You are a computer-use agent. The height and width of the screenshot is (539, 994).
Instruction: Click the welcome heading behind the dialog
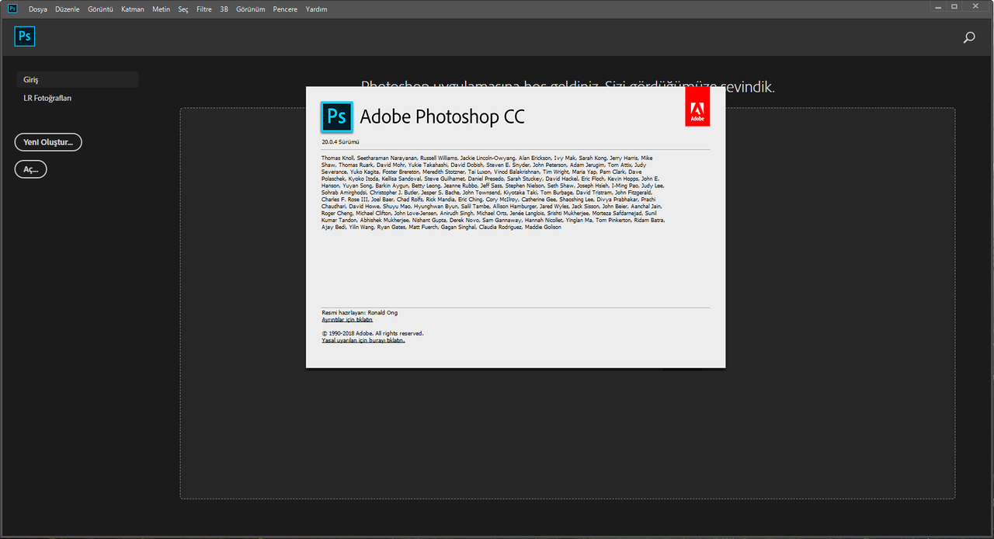568,85
